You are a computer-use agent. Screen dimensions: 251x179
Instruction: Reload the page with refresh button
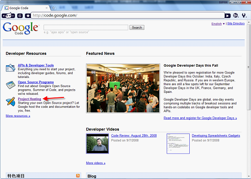20,16
